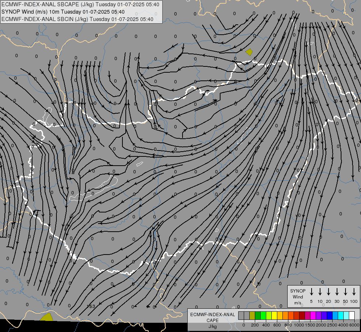Screen dimensions: 361x332
Task: Click the olive triangular CAPE patch at bottom
Action: pyautogui.click(x=47, y=317)
